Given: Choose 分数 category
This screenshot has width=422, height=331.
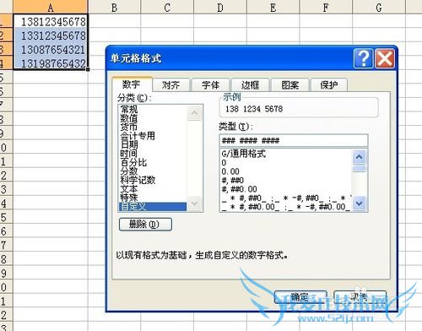Looking at the screenshot, I should tap(153, 171).
